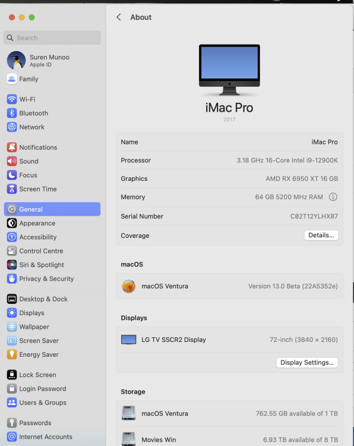Viewport: 354px width, 446px height.
Task: Click the serial number C02T12YLHX87
Action: (314, 216)
